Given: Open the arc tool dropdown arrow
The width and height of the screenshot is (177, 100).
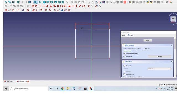Looking at the screenshot, I should pyautogui.click(x=15, y=10).
